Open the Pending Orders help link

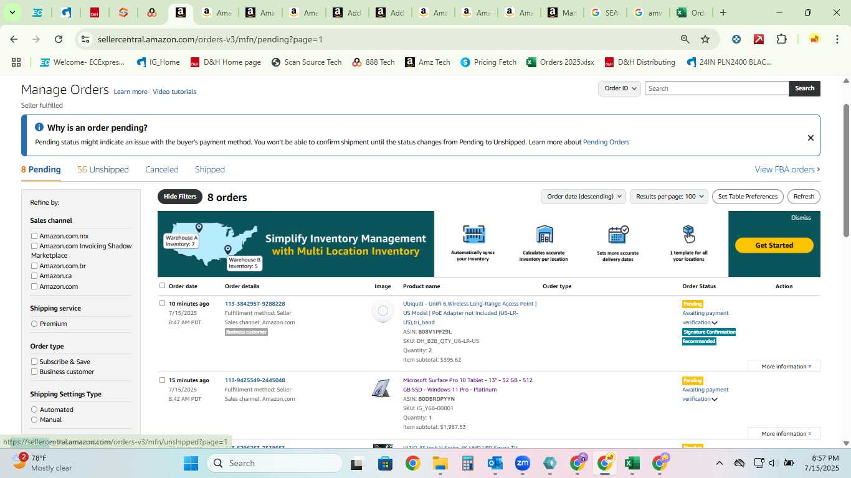pos(606,142)
